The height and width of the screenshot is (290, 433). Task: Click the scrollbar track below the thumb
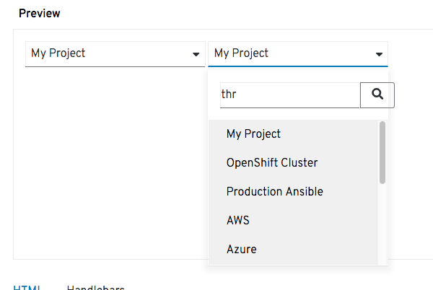tap(382, 224)
